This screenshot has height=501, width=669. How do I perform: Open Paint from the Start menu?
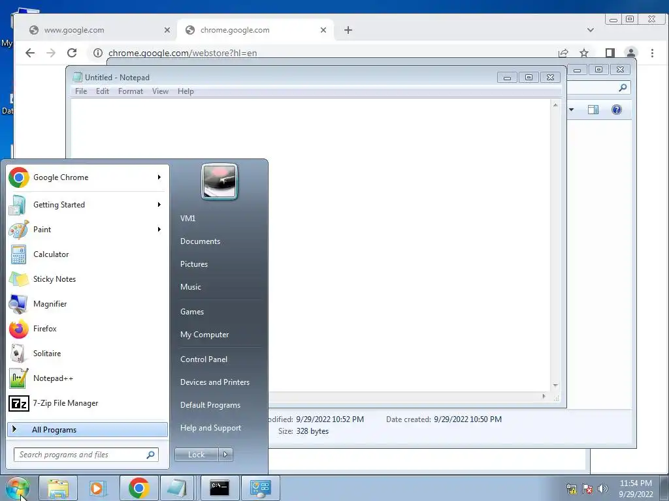[88, 230]
